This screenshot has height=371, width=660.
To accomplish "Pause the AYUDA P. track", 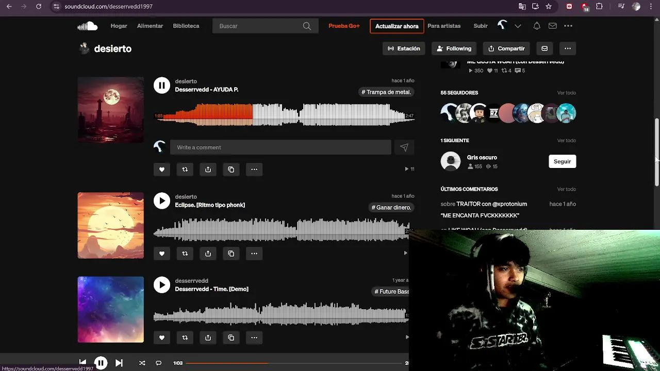I will click(162, 86).
